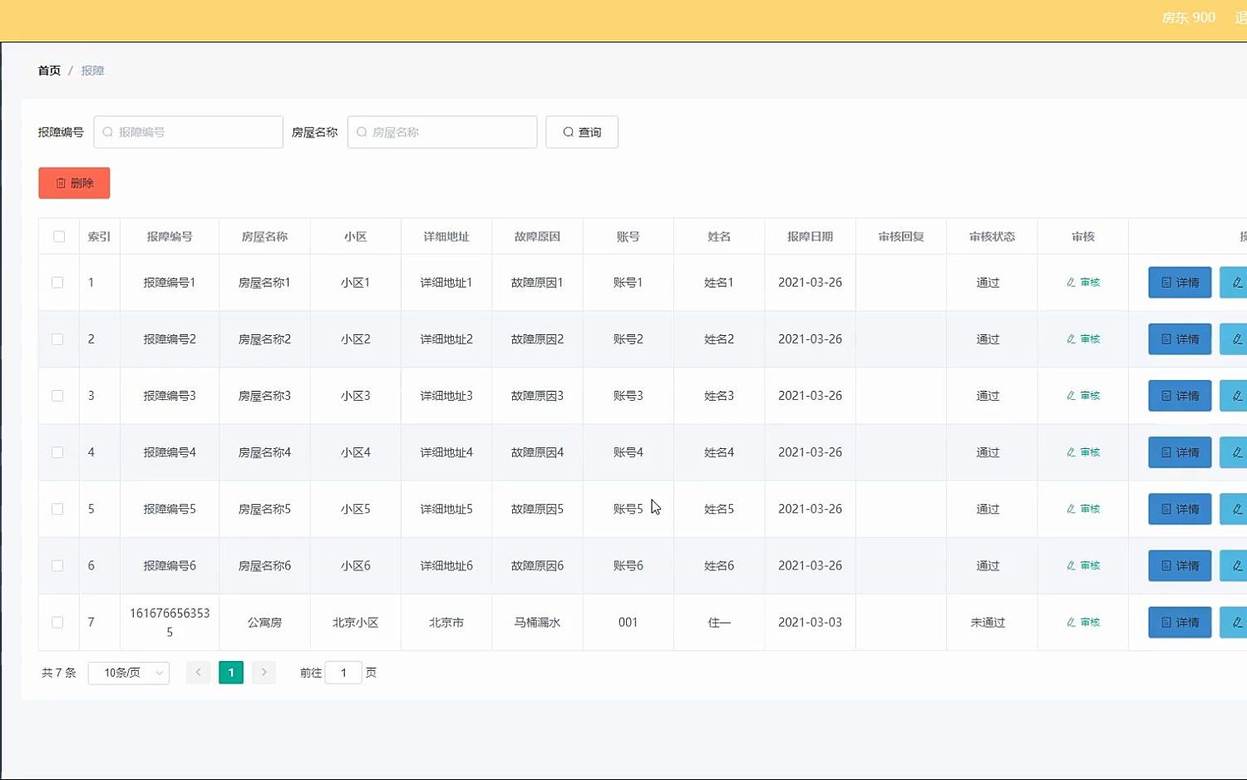1247x780 pixels.
Task: Open the 10条/页 page size dropdown
Action: [129, 673]
